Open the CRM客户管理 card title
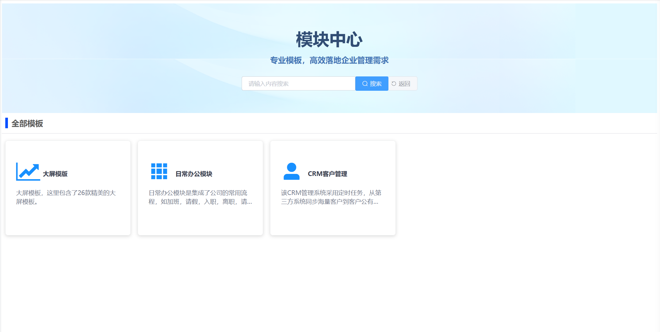This screenshot has width=660, height=332. (327, 174)
